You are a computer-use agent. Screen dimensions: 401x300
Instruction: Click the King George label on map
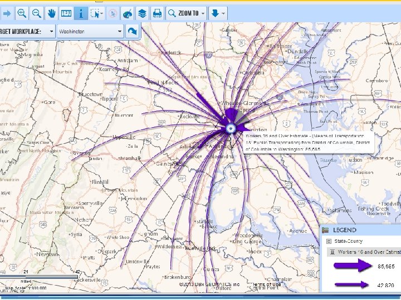[x=247, y=241]
